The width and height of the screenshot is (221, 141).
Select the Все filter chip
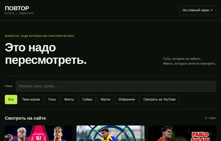click(11, 99)
